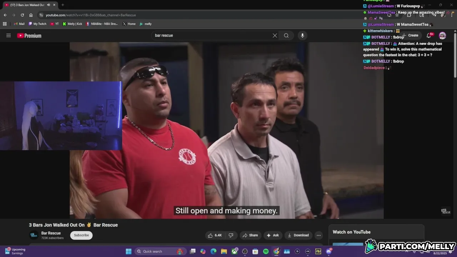The width and height of the screenshot is (457, 257).
Task: Subscribe to Bar Rescue channel
Action: coord(81,235)
